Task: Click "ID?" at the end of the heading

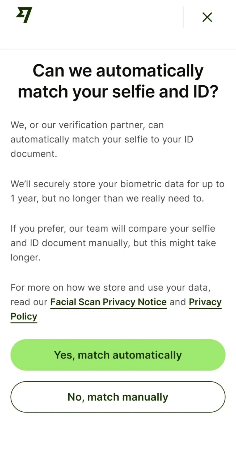Action: click(203, 92)
